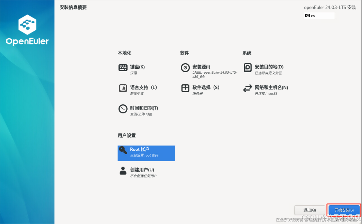
Task: Click the 亚洲/上海 时区 status text
Action: coord(141,114)
